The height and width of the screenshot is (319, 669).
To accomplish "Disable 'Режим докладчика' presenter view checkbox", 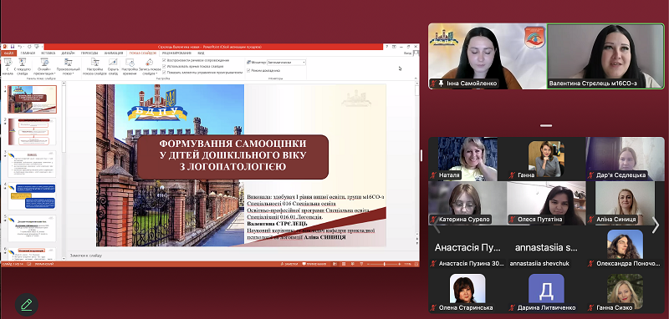I will (248, 70).
